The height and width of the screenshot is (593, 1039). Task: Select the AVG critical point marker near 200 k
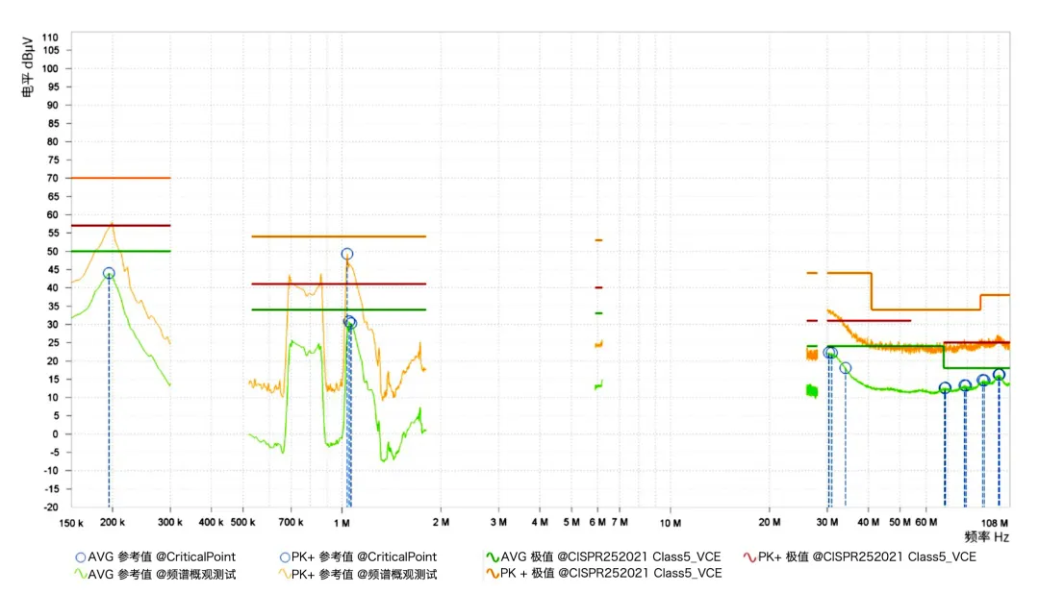pyautogui.click(x=109, y=273)
